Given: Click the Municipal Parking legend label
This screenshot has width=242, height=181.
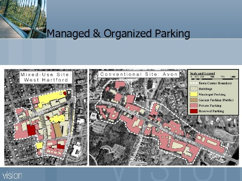Looking at the screenshot, I should [212, 94].
